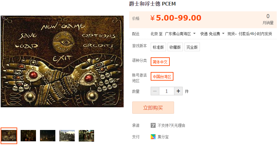The width and height of the screenshot is (278, 145).
Task: Toggle the 简体中文 language option
Action: (x=160, y=62)
